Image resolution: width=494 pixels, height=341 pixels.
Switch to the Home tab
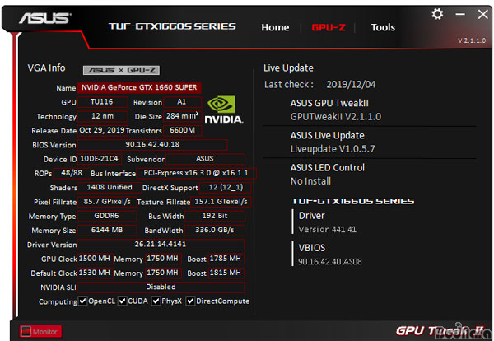[275, 27]
